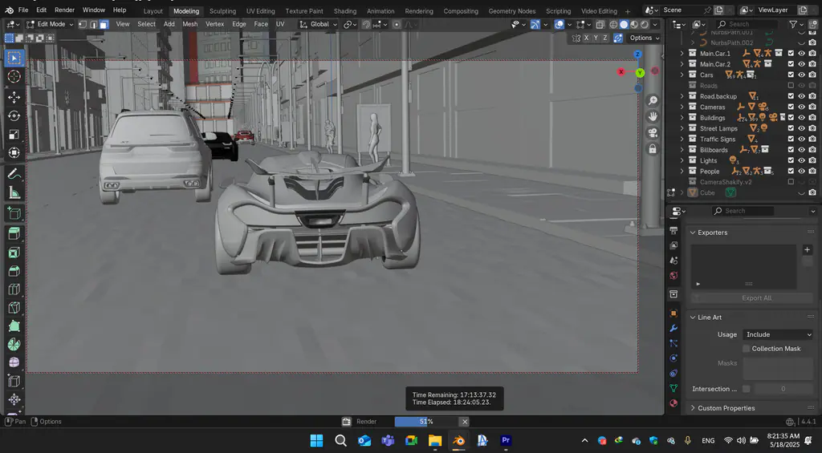The width and height of the screenshot is (822, 453).
Task: Select the Poly Build tool
Action: pos(14,326)
